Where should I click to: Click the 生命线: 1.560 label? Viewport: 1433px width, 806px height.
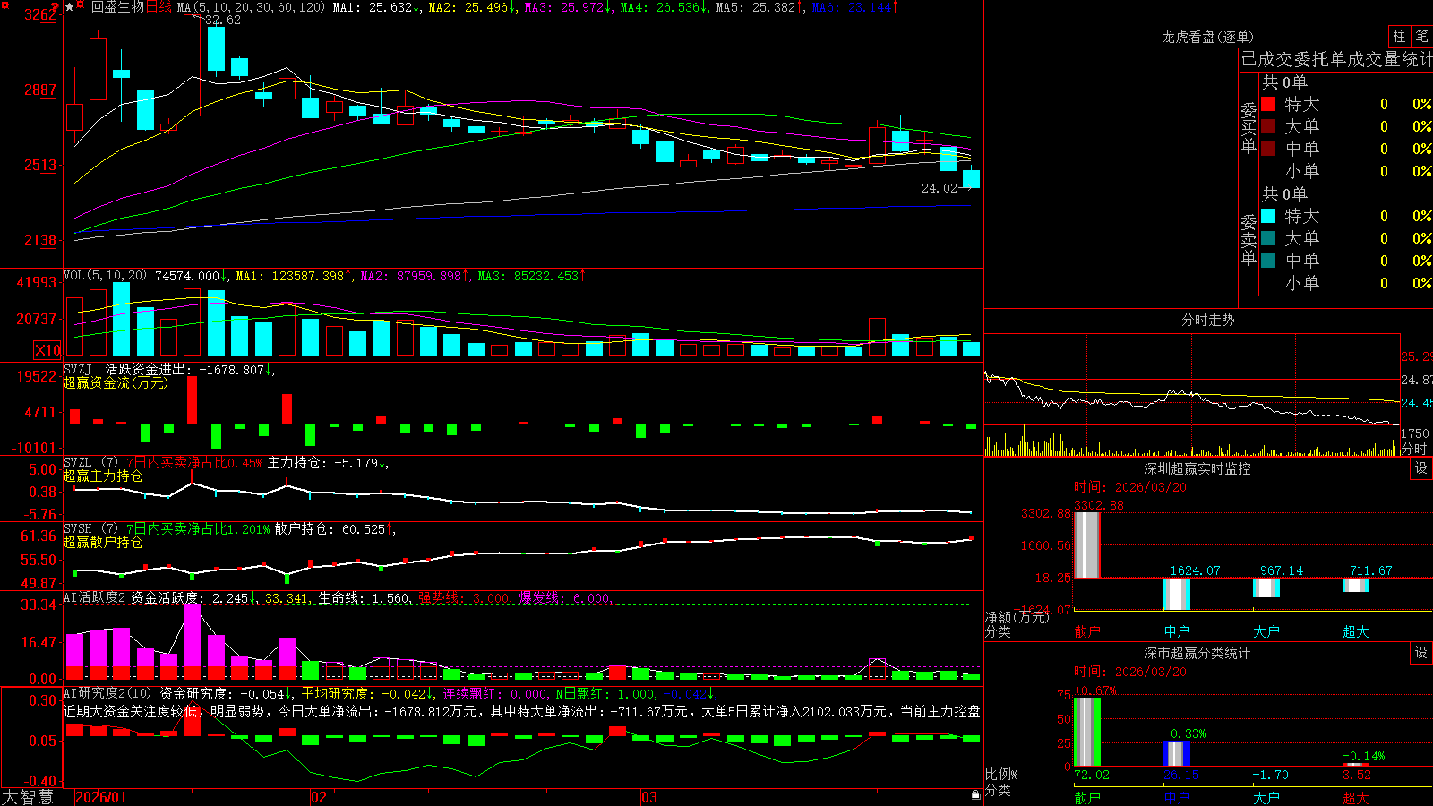(364, 598)
